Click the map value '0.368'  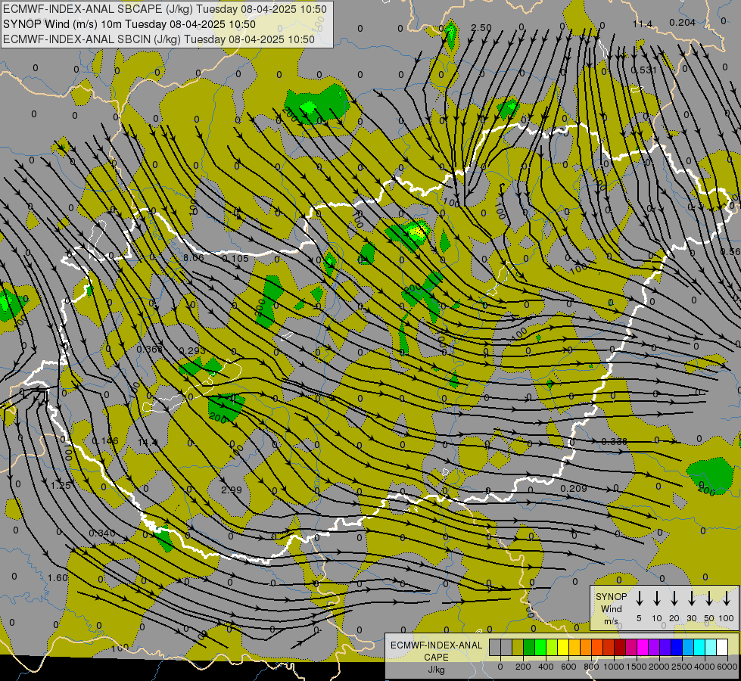149,350
